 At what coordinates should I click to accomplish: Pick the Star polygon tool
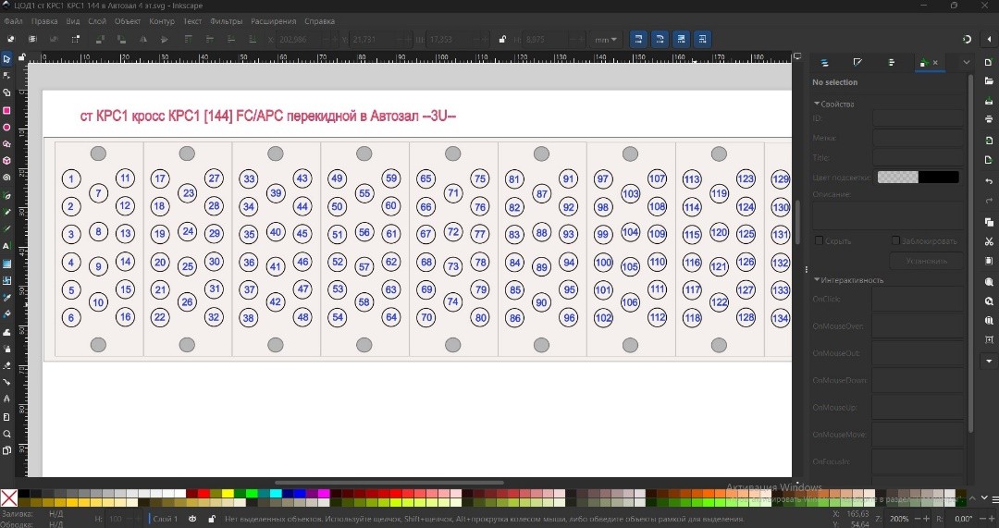tap(6, 144)
